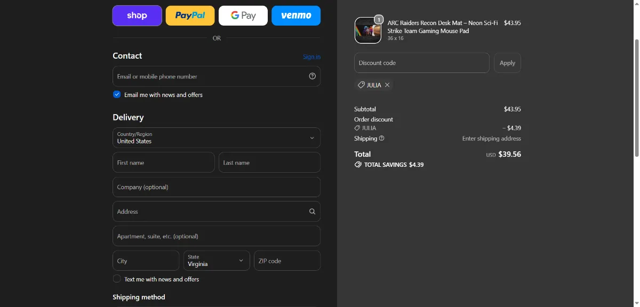Click the 36 x 16 size variant text
The height and width of the screenshot is (307, 640).
point(396,38)
